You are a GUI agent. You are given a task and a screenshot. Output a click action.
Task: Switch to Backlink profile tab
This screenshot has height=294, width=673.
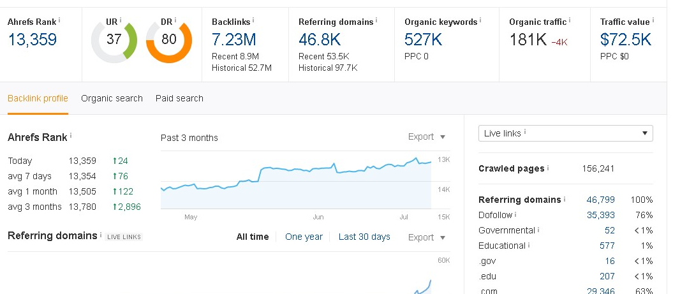pos(38,98)
